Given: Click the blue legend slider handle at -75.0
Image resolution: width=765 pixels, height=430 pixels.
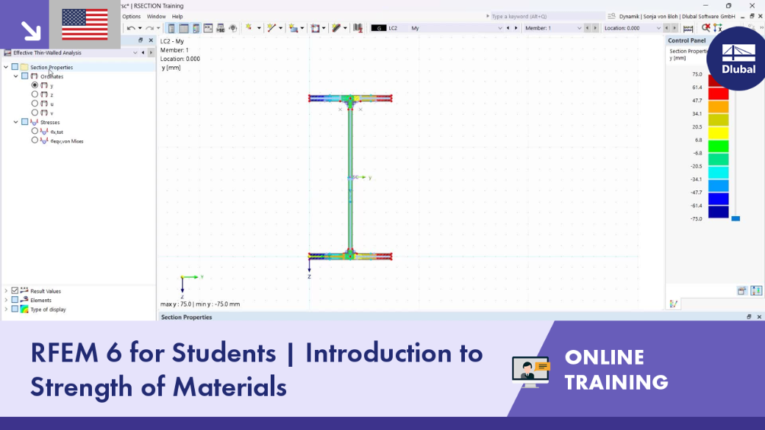Looking at the screenshot, I should tap(736, 218).
